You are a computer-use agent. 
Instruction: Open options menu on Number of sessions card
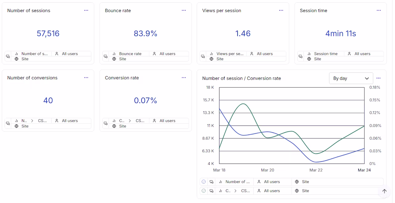86,10
